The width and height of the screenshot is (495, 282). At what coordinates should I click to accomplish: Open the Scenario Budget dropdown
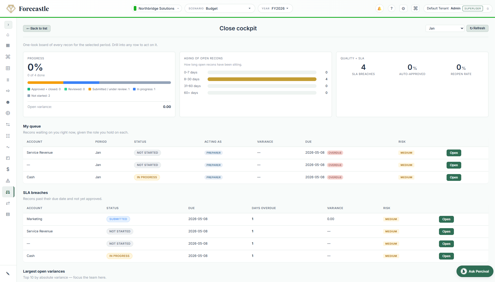[x=220, y=8]
